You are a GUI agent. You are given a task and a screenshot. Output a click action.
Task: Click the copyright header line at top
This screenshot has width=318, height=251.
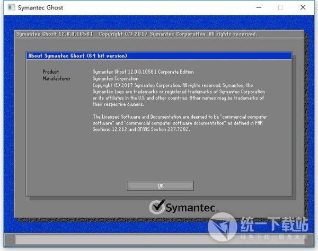(137, 34)
